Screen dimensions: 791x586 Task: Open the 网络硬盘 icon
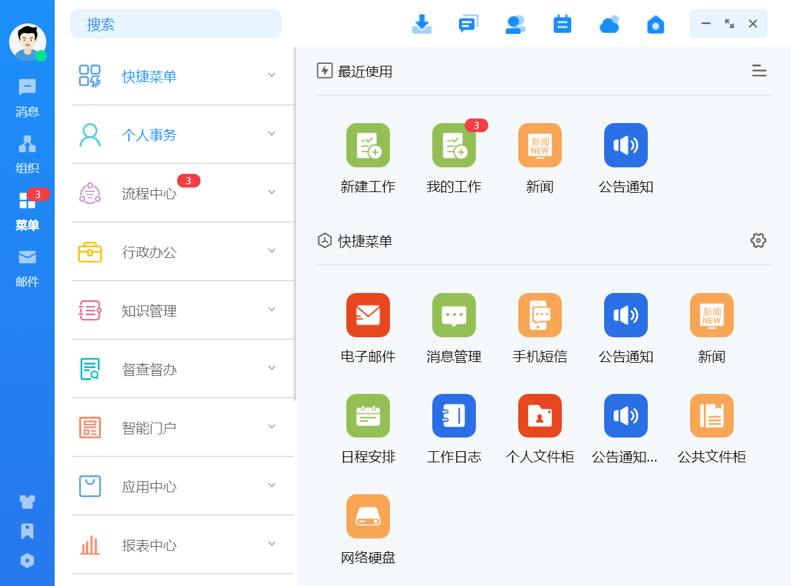click(x=368, y=516)
